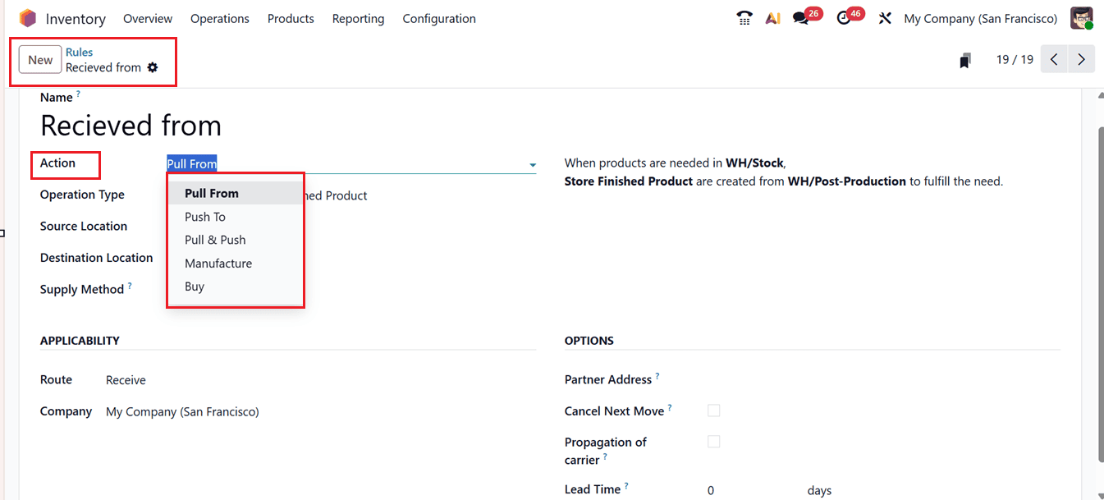
Task: Open the Activities clock icon showing 46
Action: [x=845, y=17]
